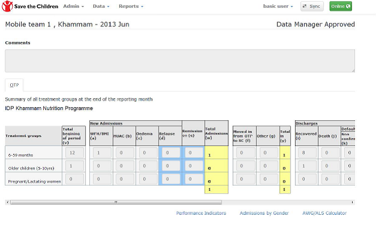The height and width of the screenshot is (234, 376).
Task: Click the horizontal scrollbar thumb
Action: coord(116,202)
